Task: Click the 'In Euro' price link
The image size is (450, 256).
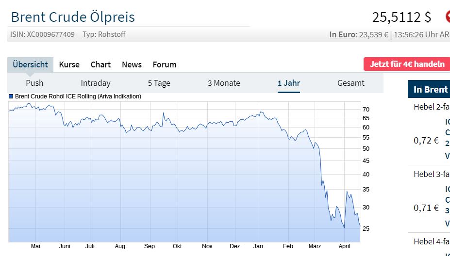Action: tap(342, 34)
